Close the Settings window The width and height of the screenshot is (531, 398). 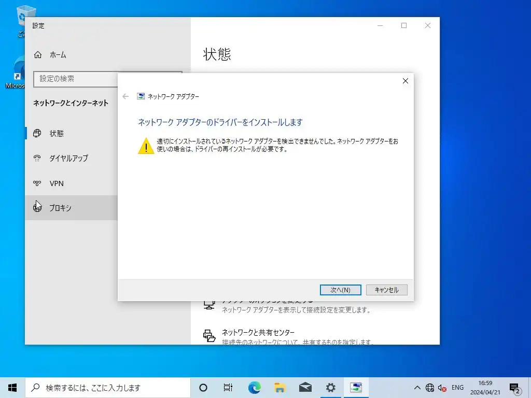(x=428, y=25)
